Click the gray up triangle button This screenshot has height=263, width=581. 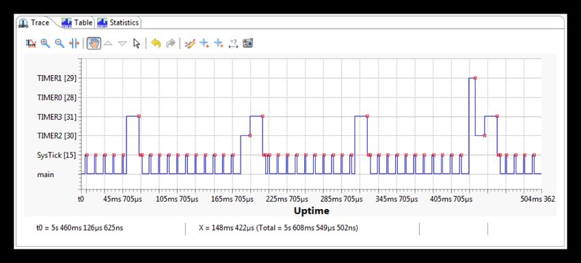tap(108, 43)
